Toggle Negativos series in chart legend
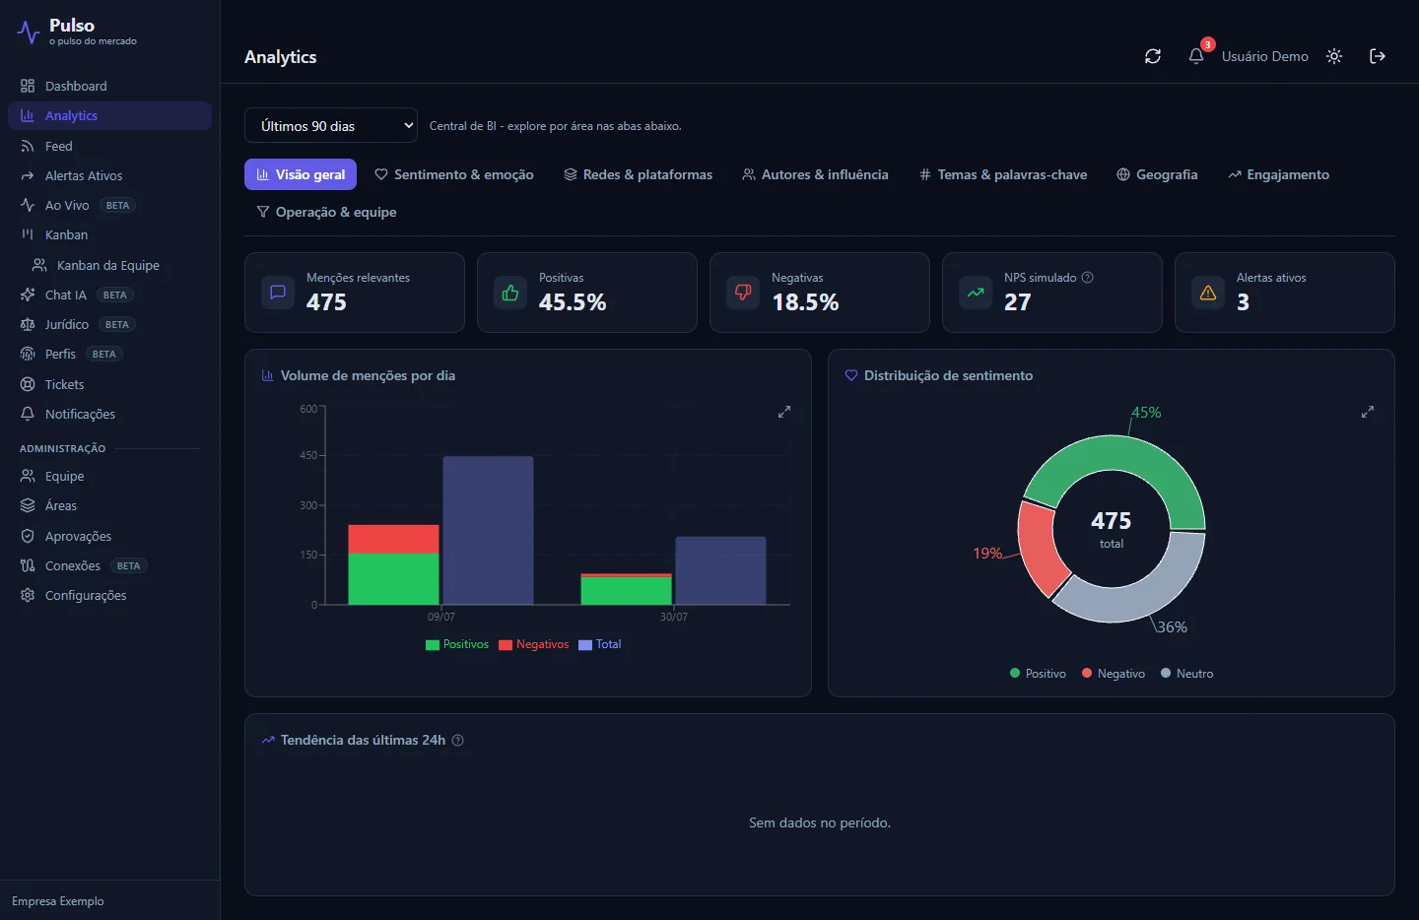The width and height of the screenshot is (1419, 920). point(534,644)
